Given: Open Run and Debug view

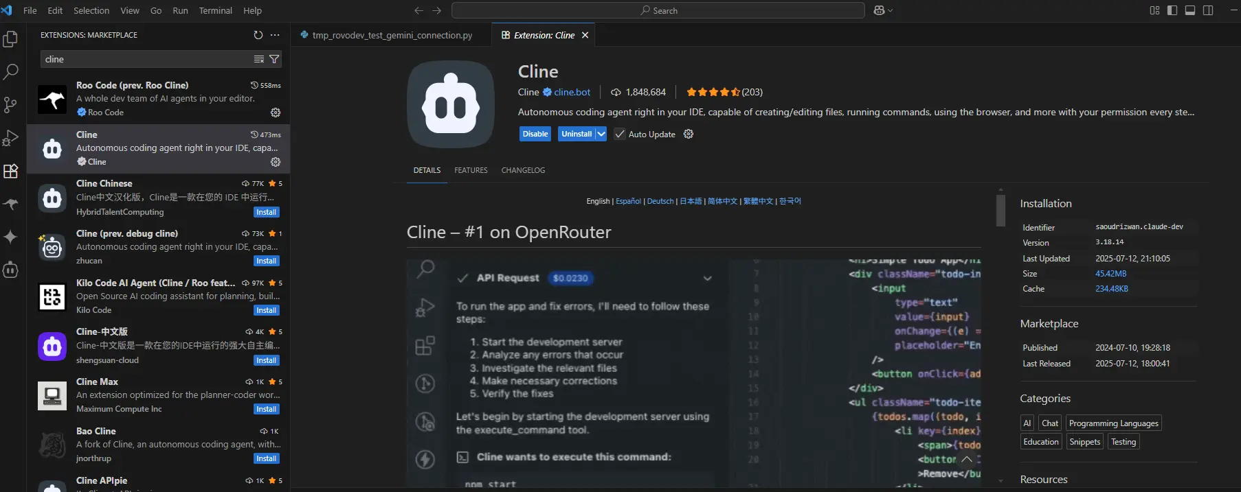Looking at the screenshot, I should click(x=10, y=138).
